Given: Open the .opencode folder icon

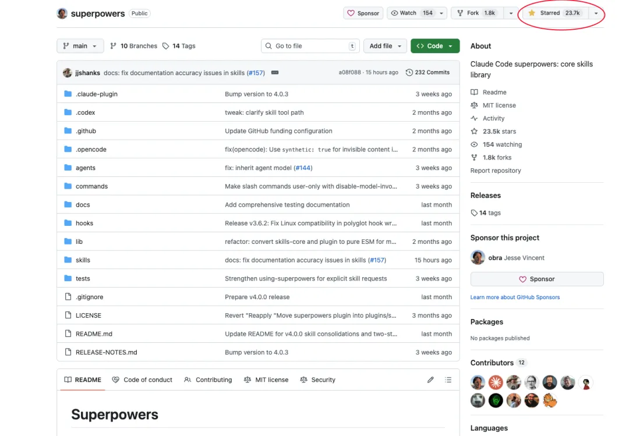Looking at the screenshot, I should click(68, 149).
